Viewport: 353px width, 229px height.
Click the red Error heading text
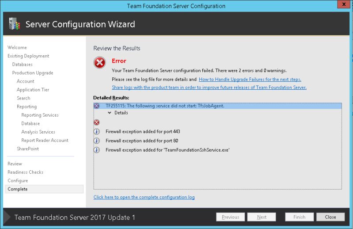pyautogui.click(x=119, y=61)
